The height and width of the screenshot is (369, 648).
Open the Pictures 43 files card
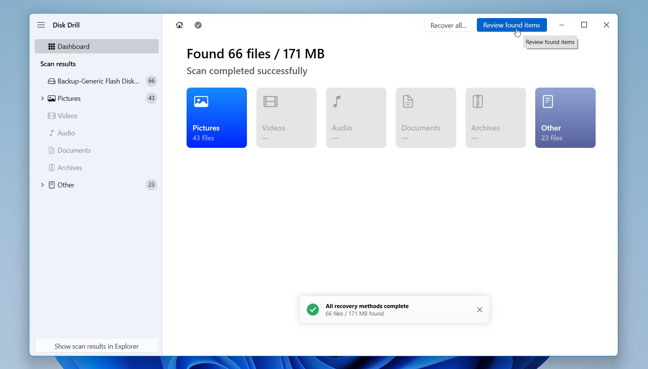click(x=217, y=118)
